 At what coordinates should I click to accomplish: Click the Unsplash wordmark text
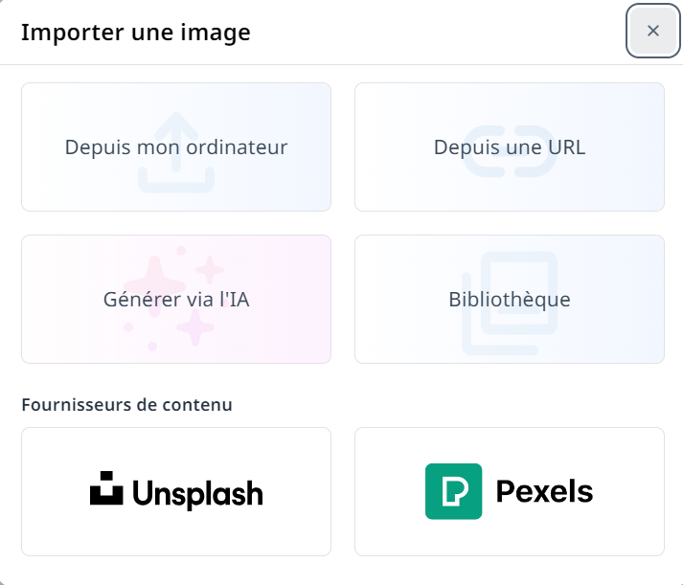(x=197, y=494)
